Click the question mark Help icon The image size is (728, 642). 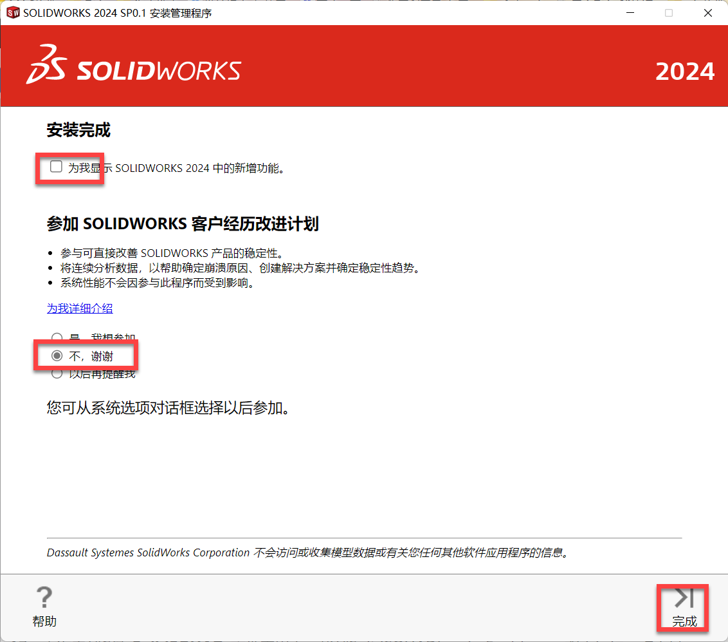click(44, 597)
